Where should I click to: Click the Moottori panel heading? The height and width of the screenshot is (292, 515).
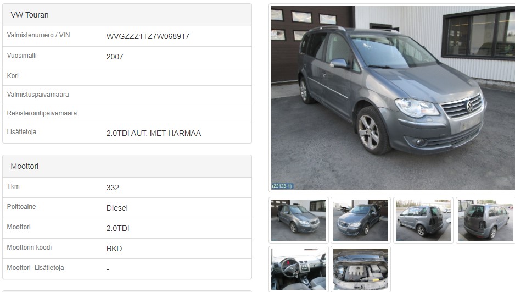25,166
